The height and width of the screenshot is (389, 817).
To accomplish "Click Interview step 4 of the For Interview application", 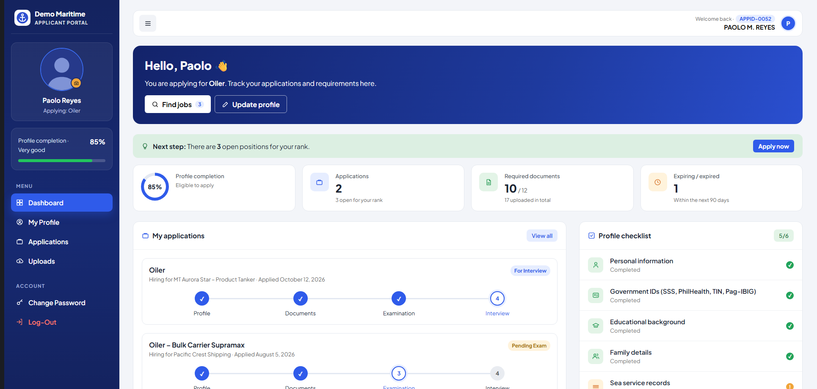I will pyautogui.click(x=497, y=298).
